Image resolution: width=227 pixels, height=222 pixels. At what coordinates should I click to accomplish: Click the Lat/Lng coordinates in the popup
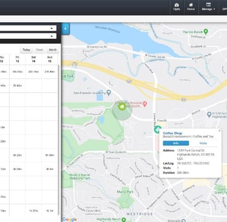tap(193, 163)
